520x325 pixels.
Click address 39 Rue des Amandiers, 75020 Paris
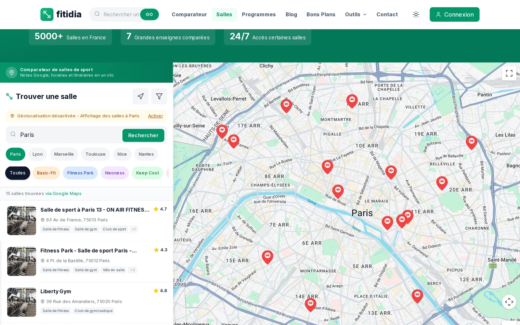tap(84, 302)
